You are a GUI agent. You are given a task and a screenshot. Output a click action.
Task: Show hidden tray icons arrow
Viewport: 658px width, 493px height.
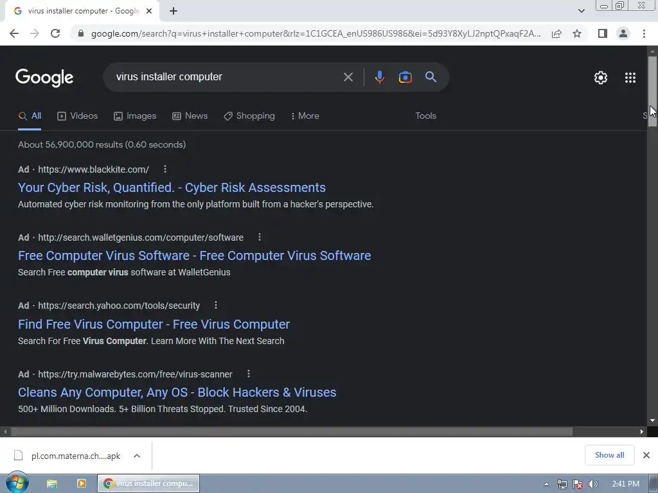[546, 484]
